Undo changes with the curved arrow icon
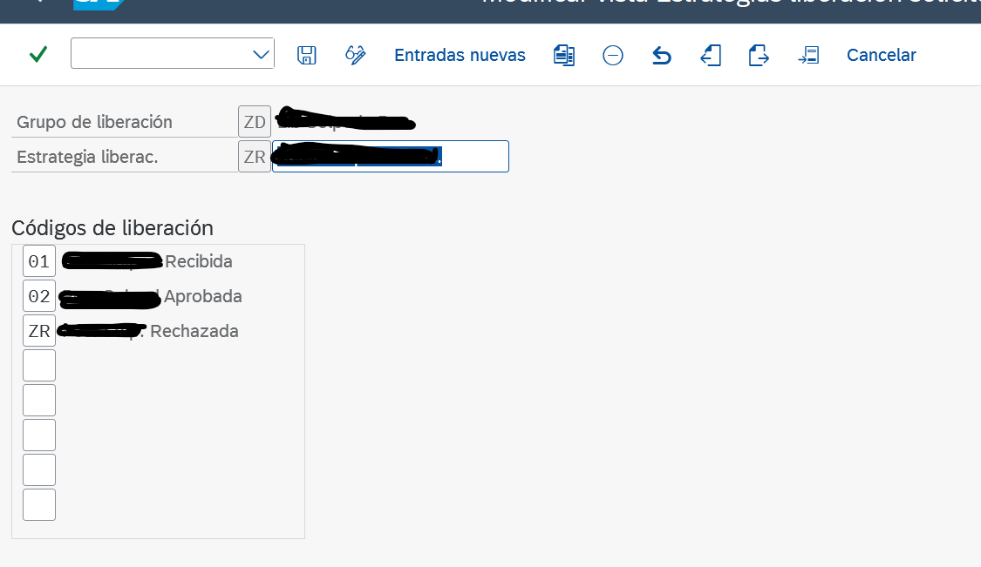Image resolution: width=981 pixels, height=567 pixels. [662, 56]
